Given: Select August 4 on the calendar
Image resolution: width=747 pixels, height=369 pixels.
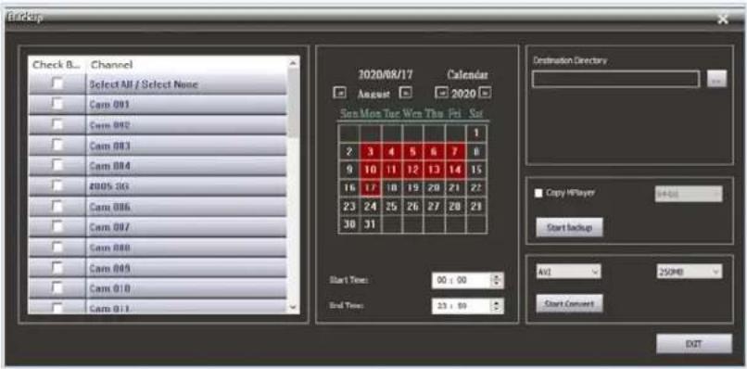Looking at the screenshot, I should click(392, 152).
